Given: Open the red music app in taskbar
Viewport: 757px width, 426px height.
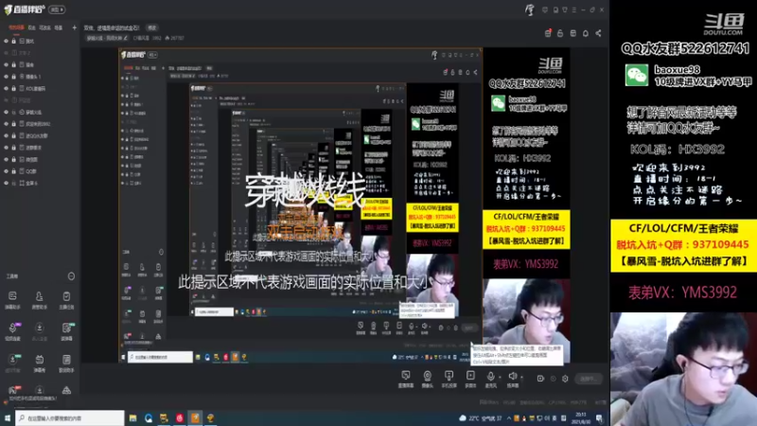Looking at the screenshot, I should 180,418.
